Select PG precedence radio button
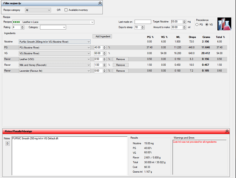This screenshot has width=236, height=178. (x=197, y=25)
